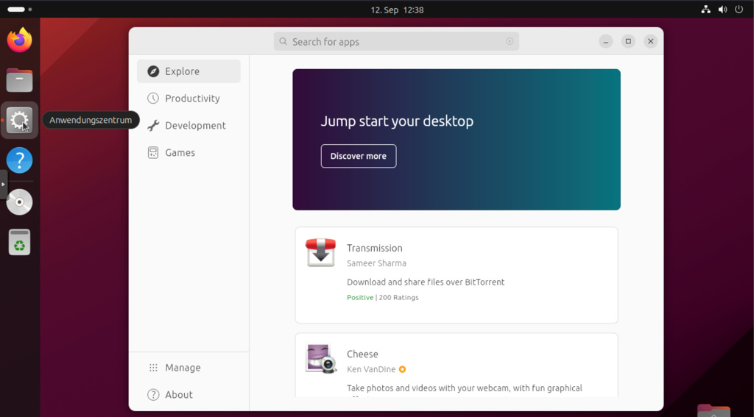Open the About page
Screen dimensions: 754x417
pyautogui.click(x=188, y=395)
